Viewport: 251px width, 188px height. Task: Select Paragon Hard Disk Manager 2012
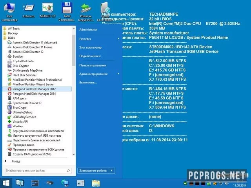(x=37, y=89)
